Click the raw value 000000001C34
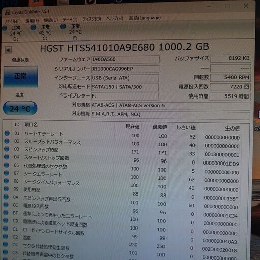The image size is (260, 260). pos(220,215)
